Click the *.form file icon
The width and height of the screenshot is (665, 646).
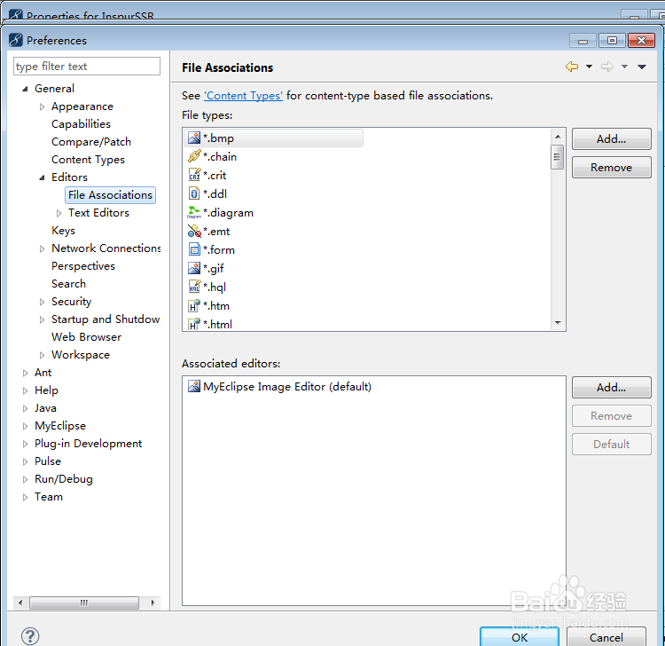pos(194,249)
